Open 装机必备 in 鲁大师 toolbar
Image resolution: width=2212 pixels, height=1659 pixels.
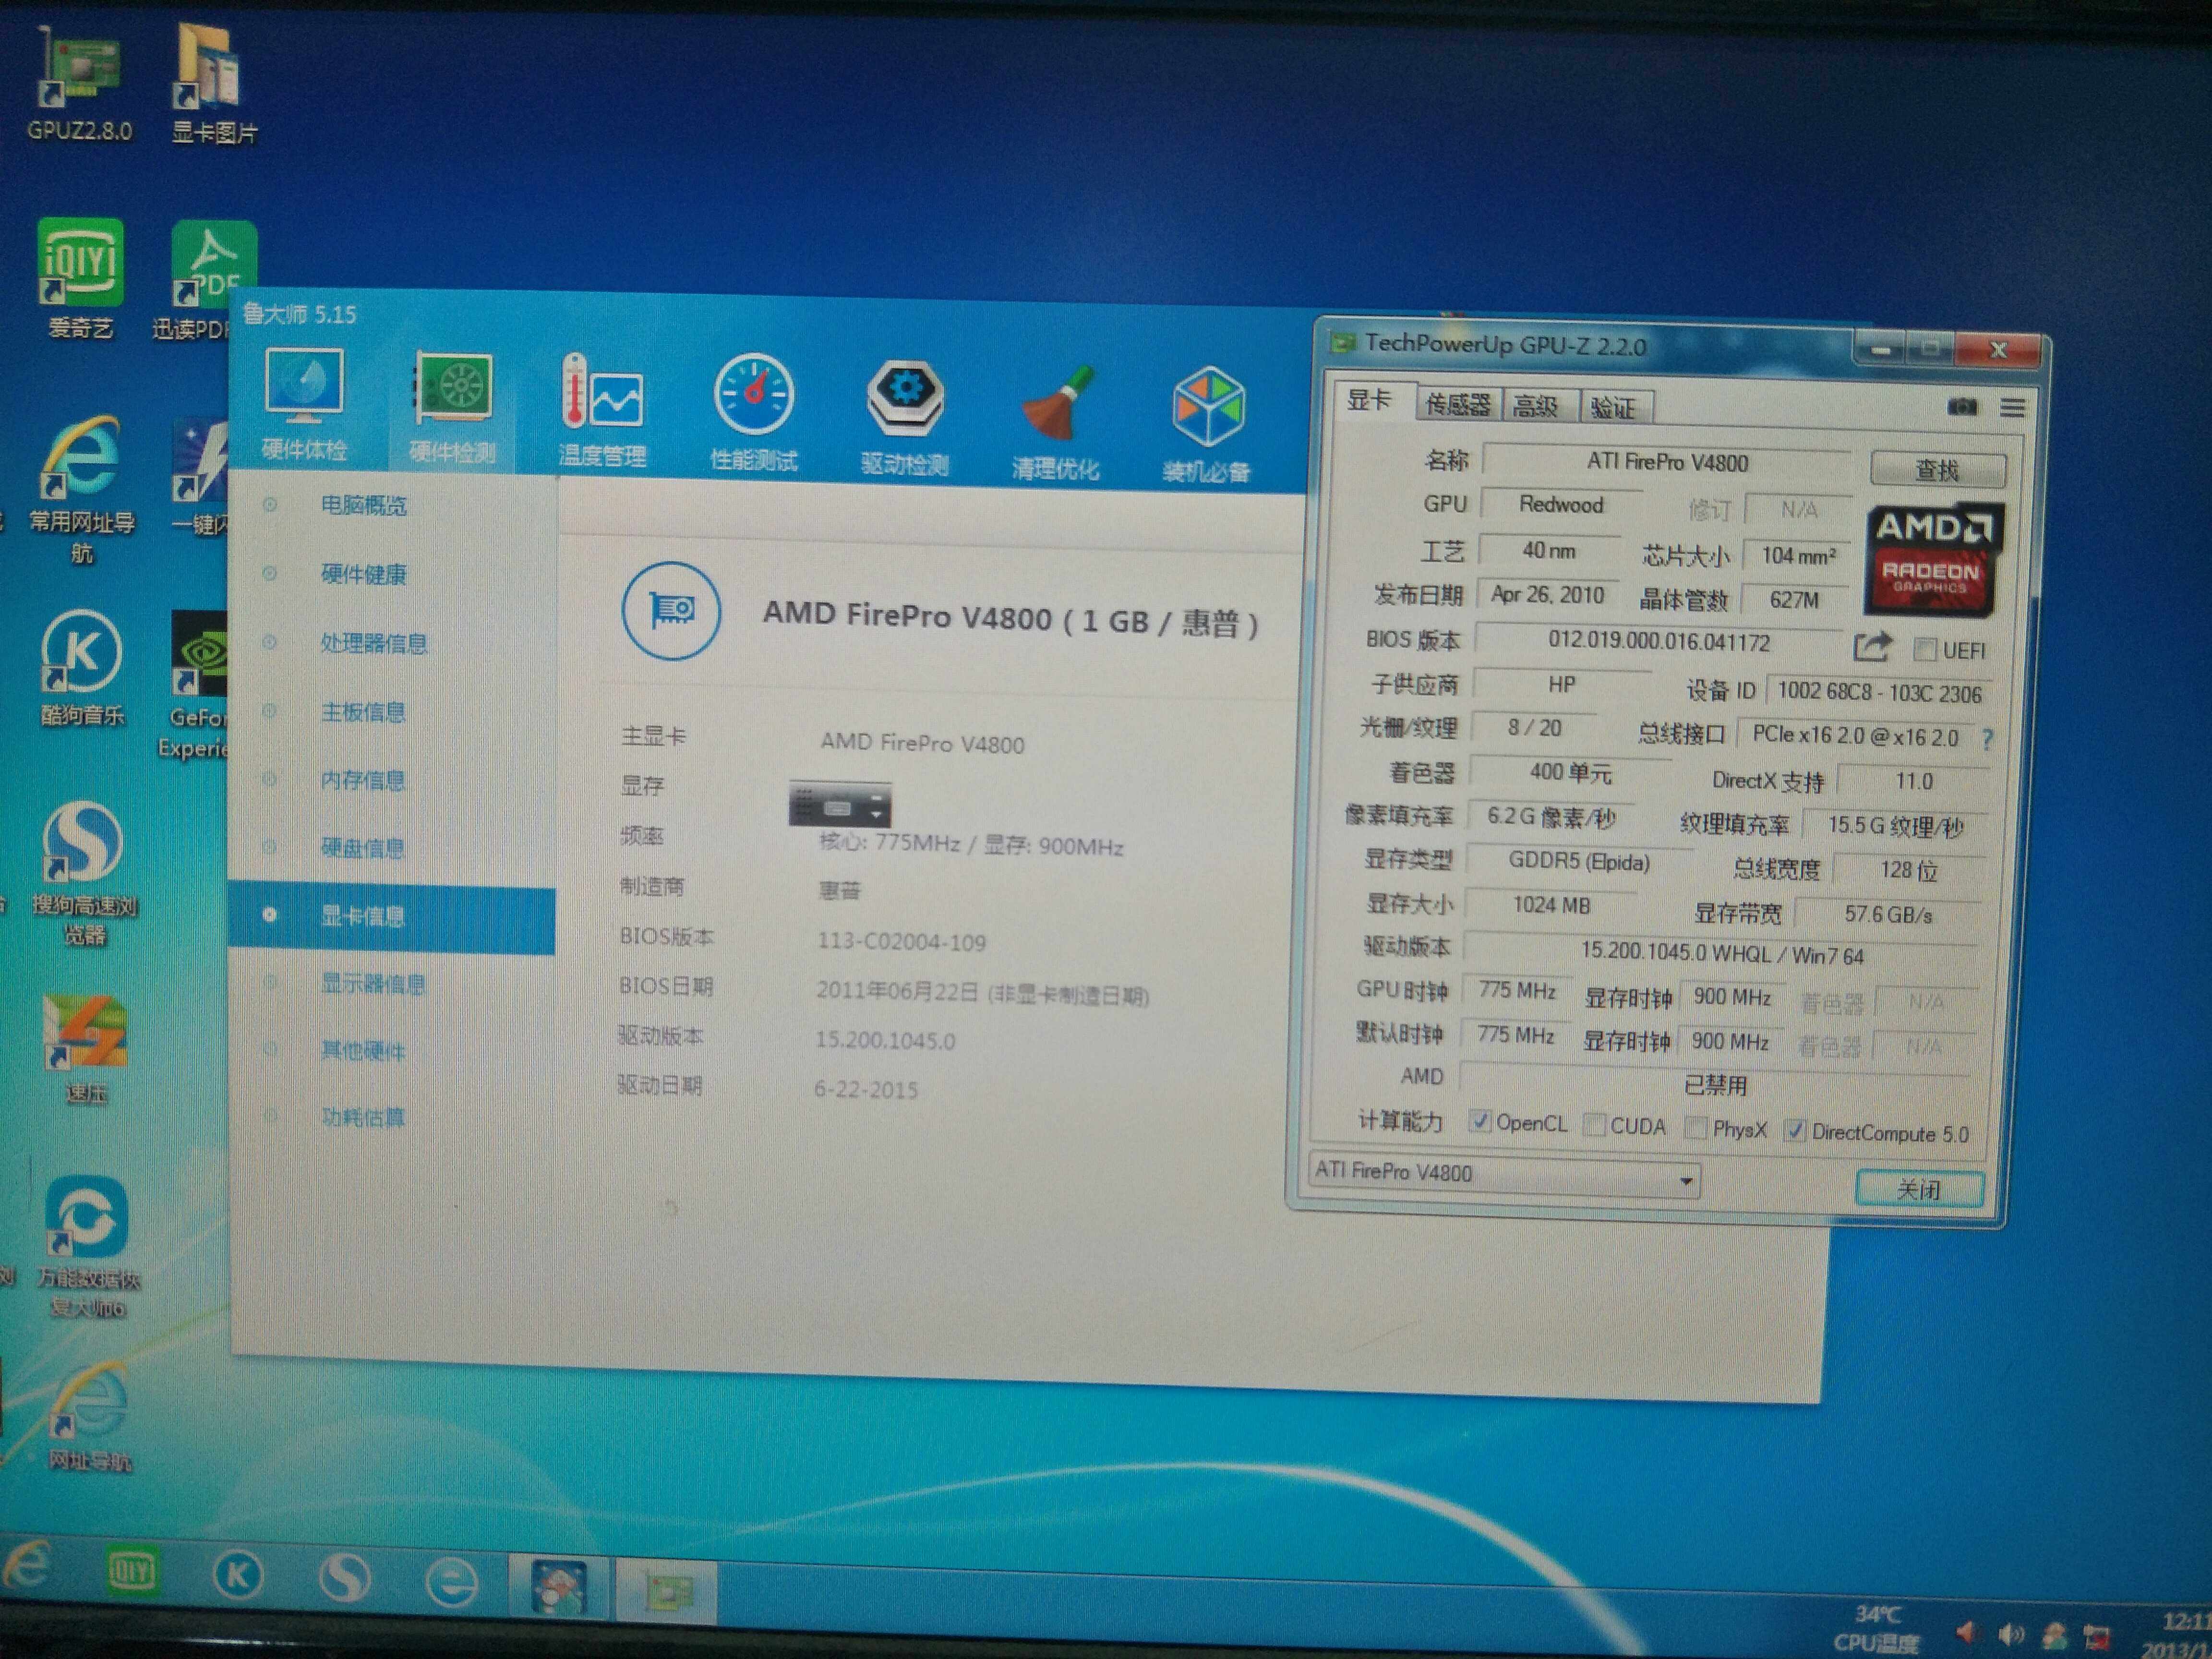point(1207,425)
